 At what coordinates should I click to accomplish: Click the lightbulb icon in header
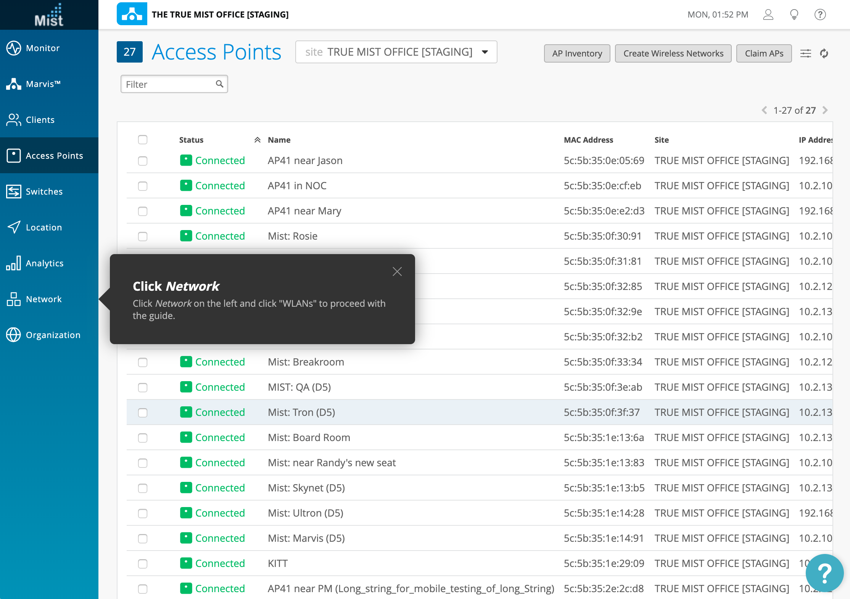click(x=794, y=14)
